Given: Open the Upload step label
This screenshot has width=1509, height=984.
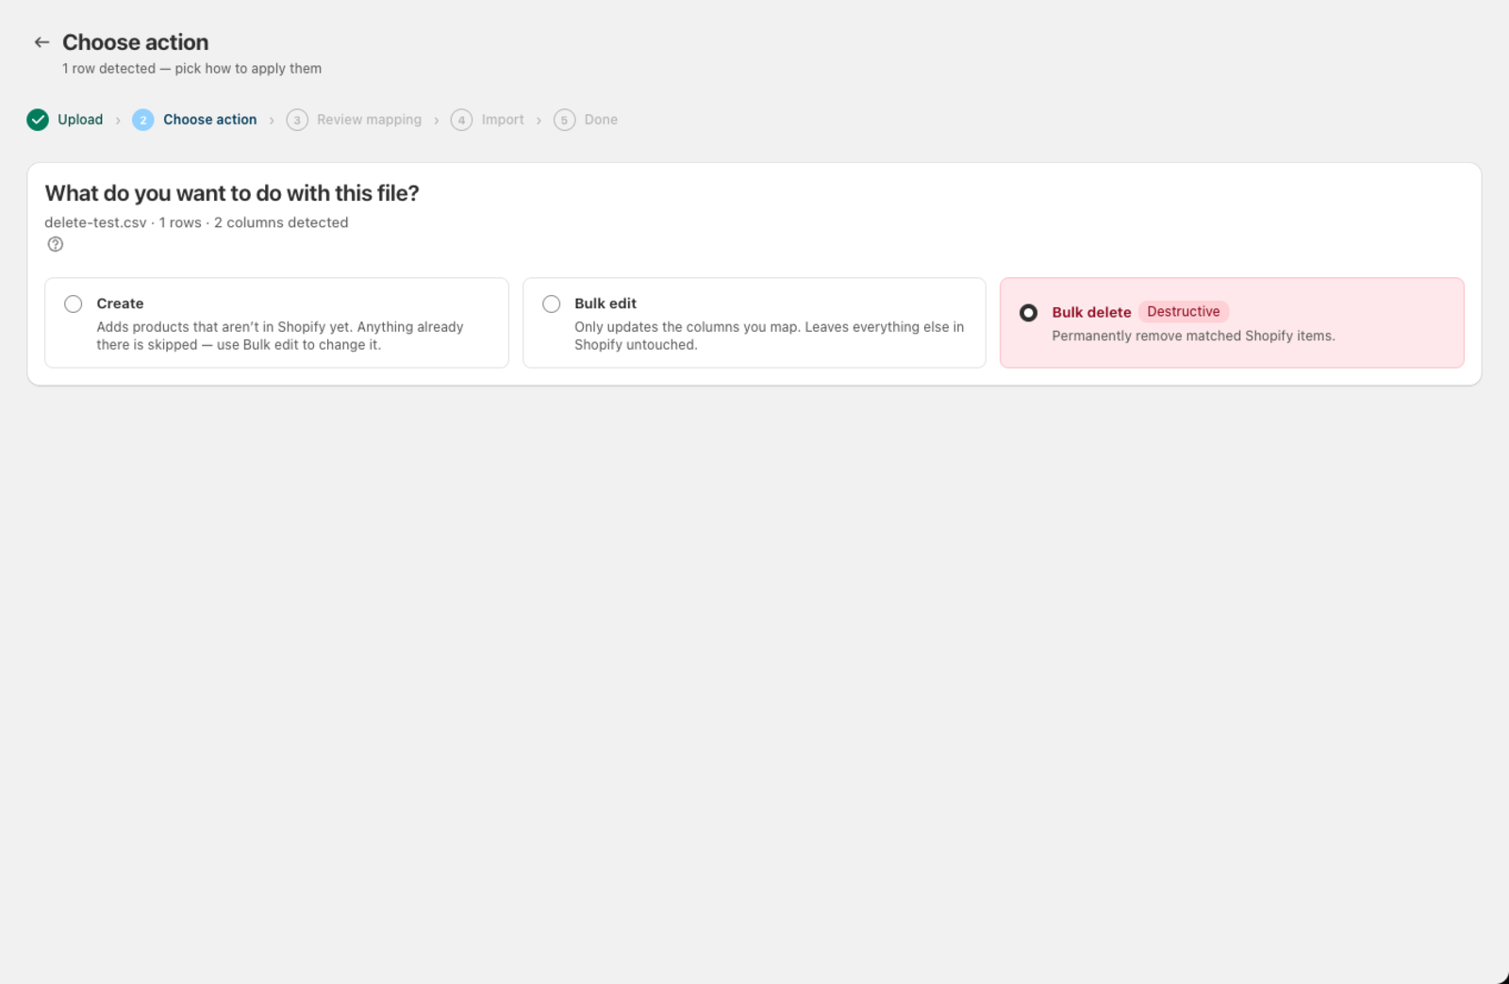Looking at the screenshot, I should point(80,120).
